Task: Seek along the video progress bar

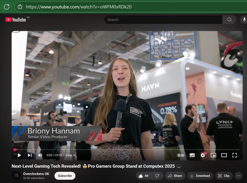Action: pyautogui.click(x=127, y=150)
